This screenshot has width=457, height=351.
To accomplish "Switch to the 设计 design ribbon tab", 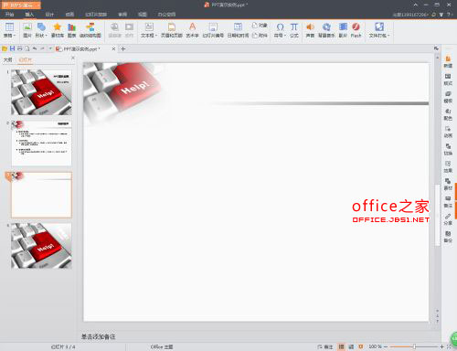I will click(49, 15).
